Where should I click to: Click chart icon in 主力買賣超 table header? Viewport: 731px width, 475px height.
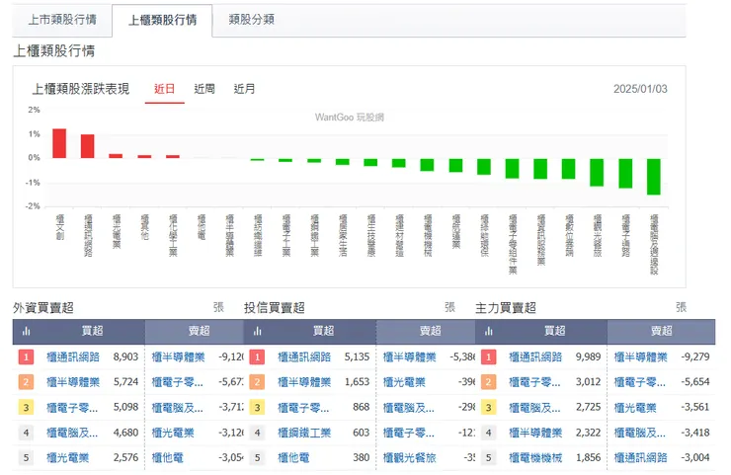pyautogui.click(x=489, y=331)
